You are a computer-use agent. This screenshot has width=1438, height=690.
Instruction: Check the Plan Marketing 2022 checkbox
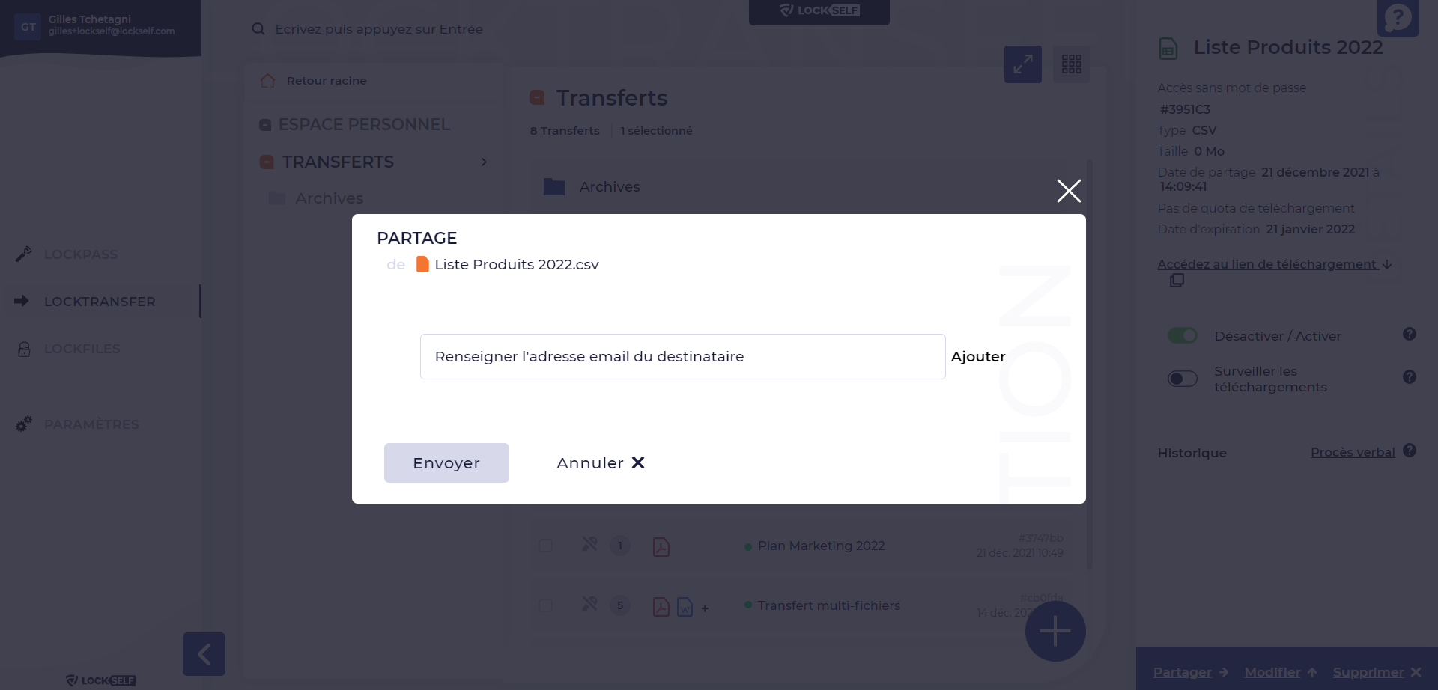point(546,546)
